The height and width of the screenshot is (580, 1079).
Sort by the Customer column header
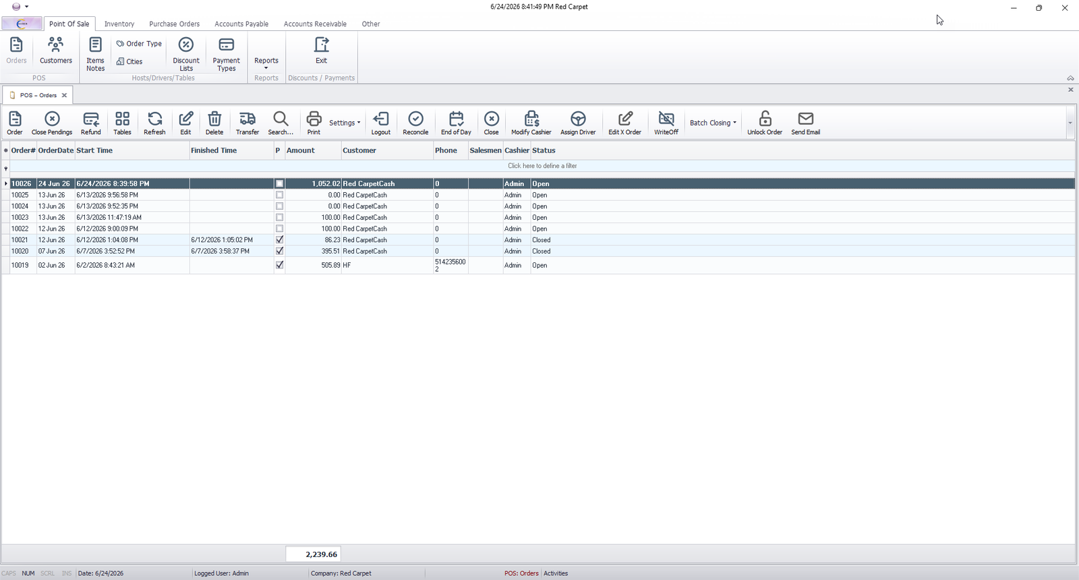pos(387,150)
